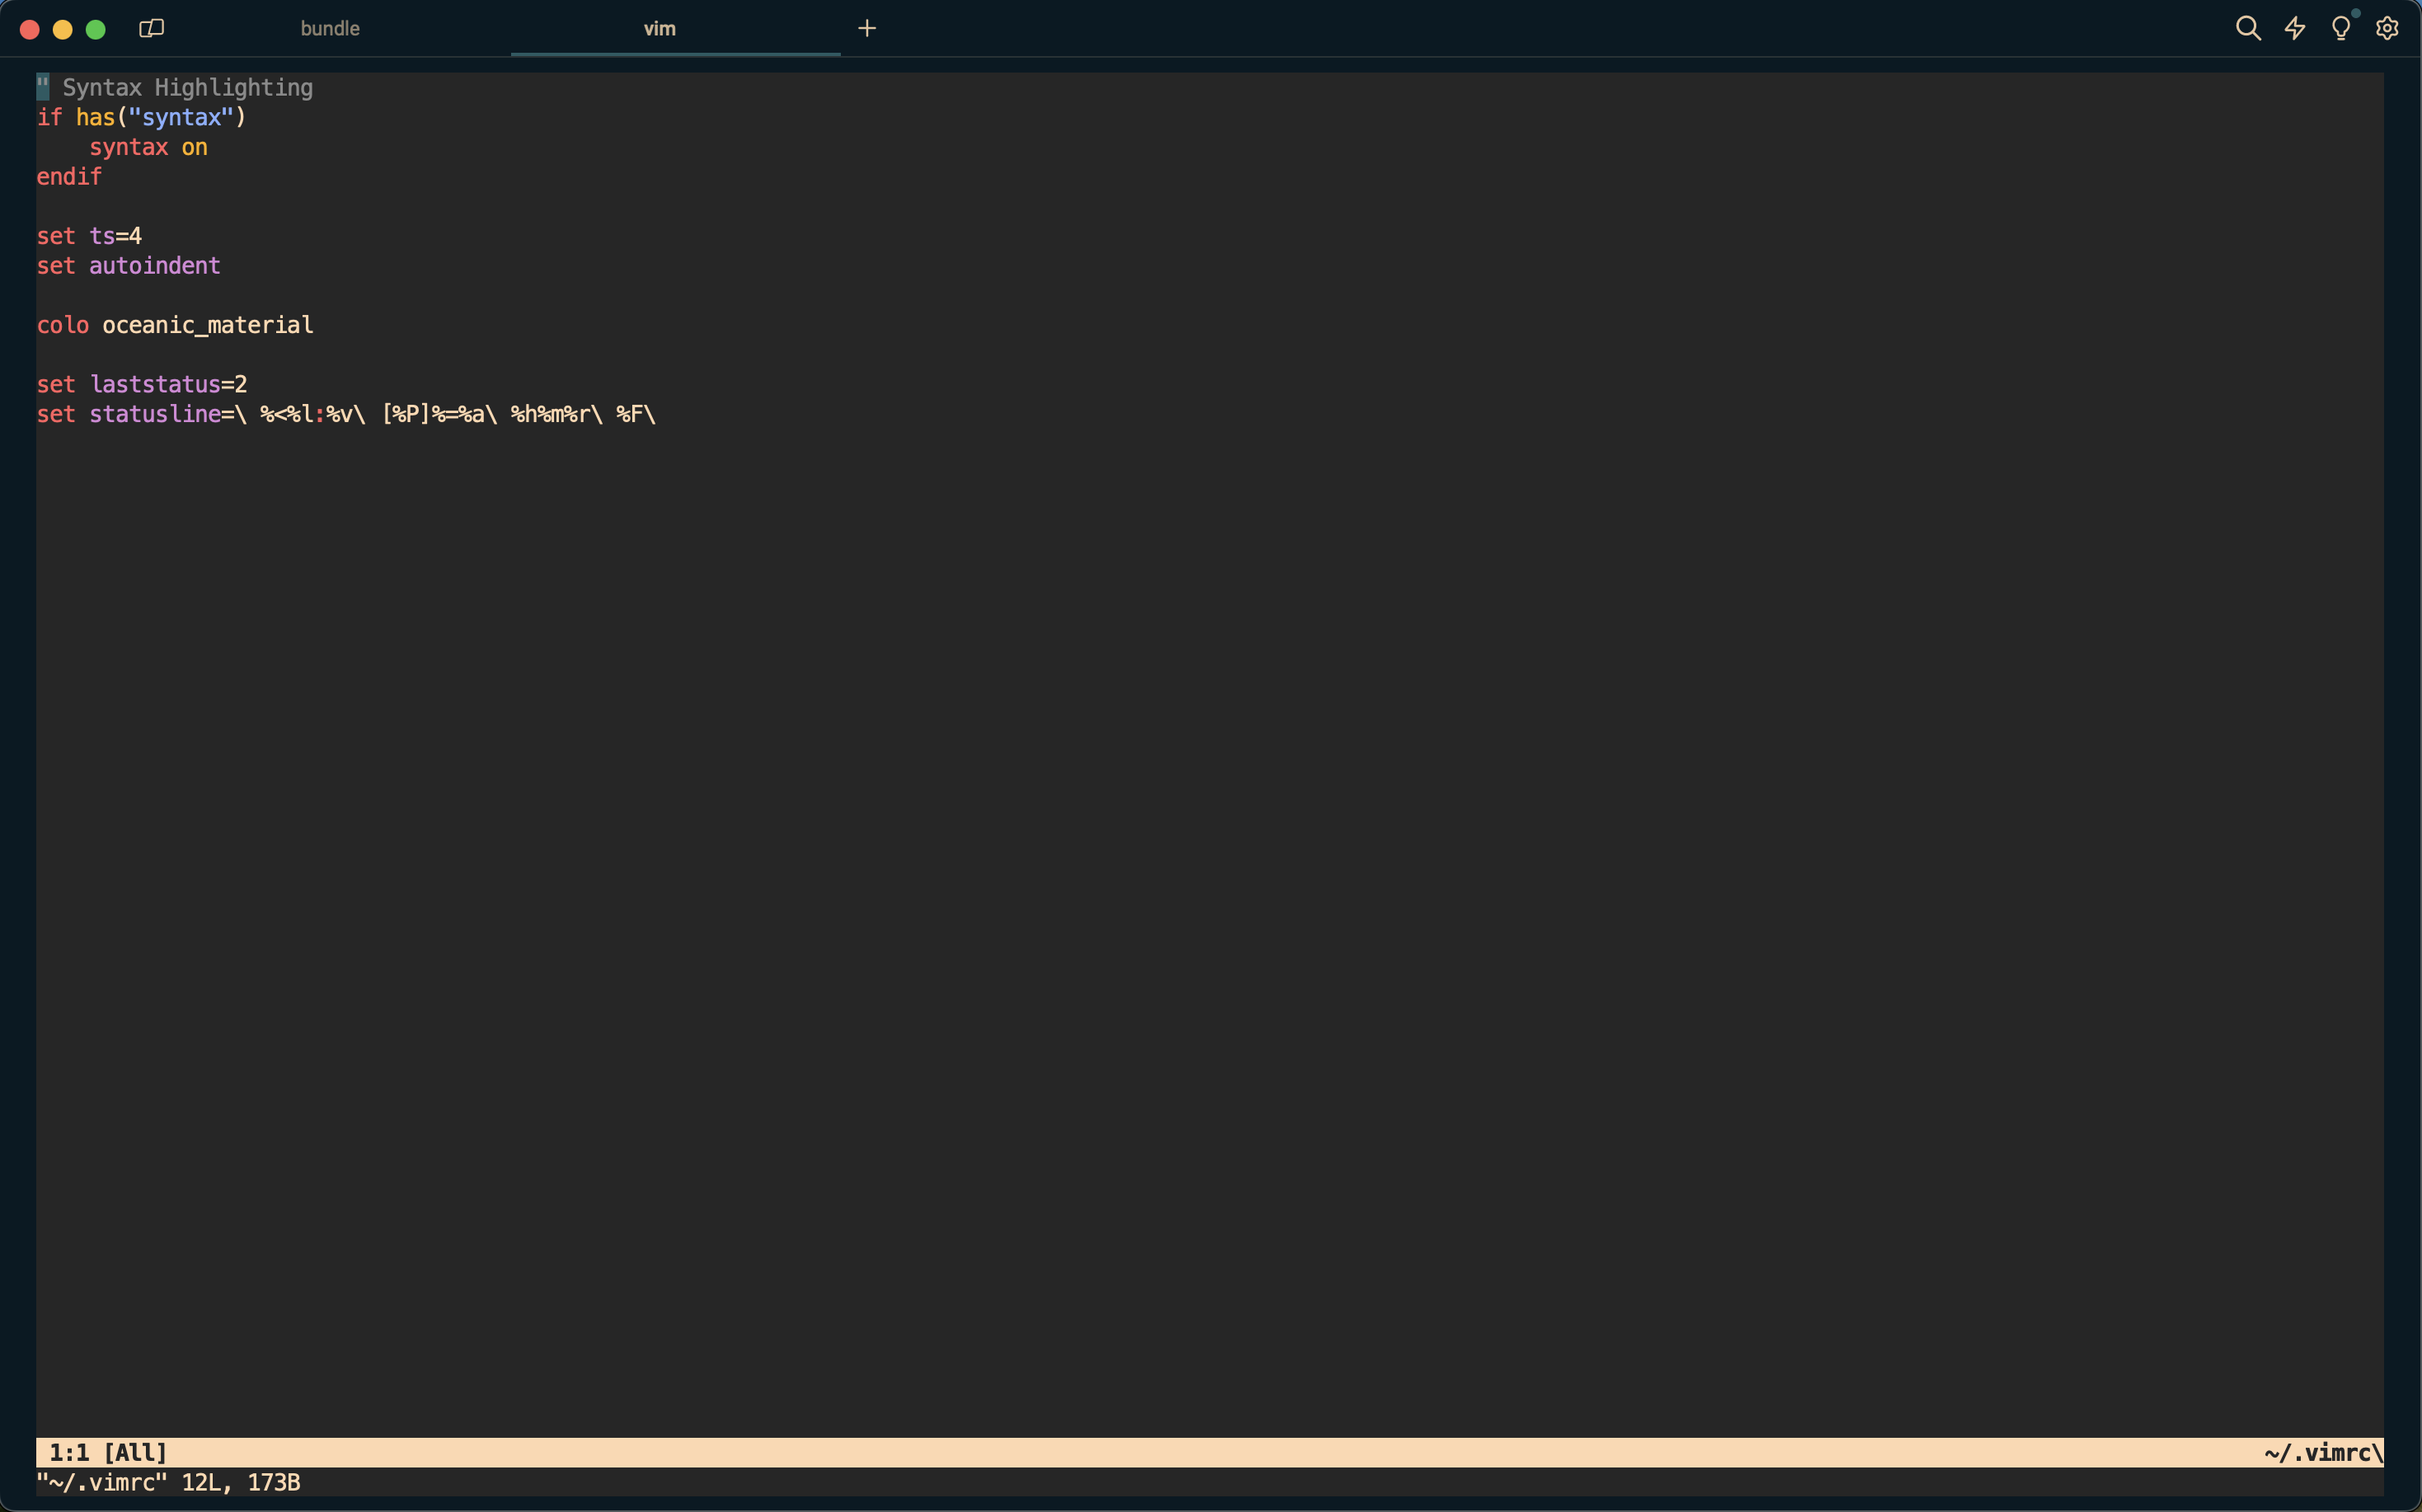This screenshot has height=1512, width=2422.
Task: Click the "~/.vimrc" 12L, 173B message
Action: 168,1482
